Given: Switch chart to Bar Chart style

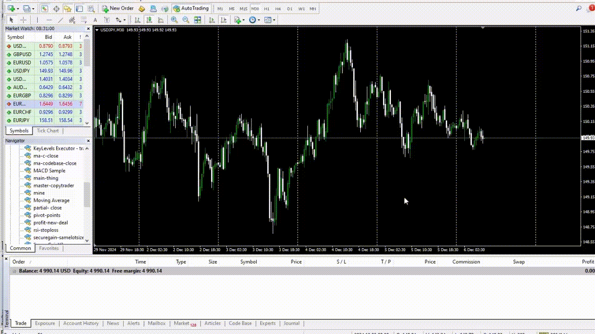Looking at the screenshot, I should pyautogui.click(x=138, y=20).
